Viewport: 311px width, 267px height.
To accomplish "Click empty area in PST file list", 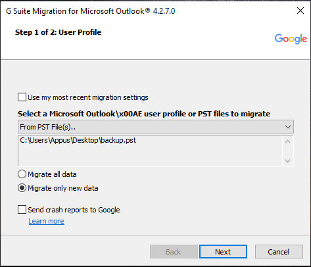I will [150, 156].
